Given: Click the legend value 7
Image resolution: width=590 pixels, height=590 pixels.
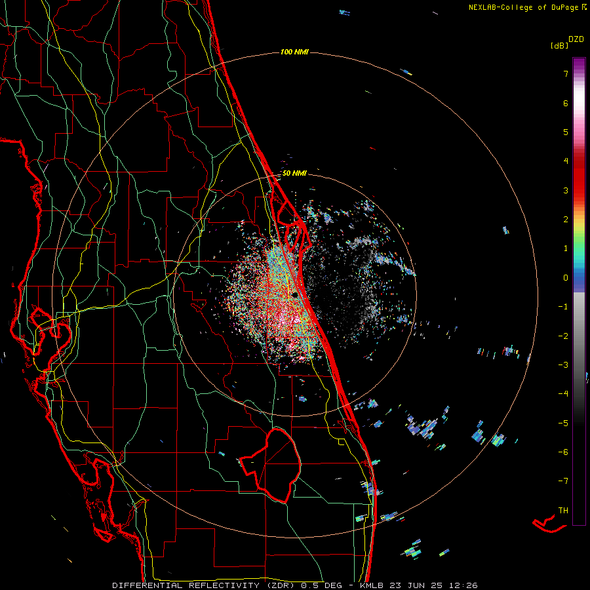Looking at the screenshot, I should point(566,73).
